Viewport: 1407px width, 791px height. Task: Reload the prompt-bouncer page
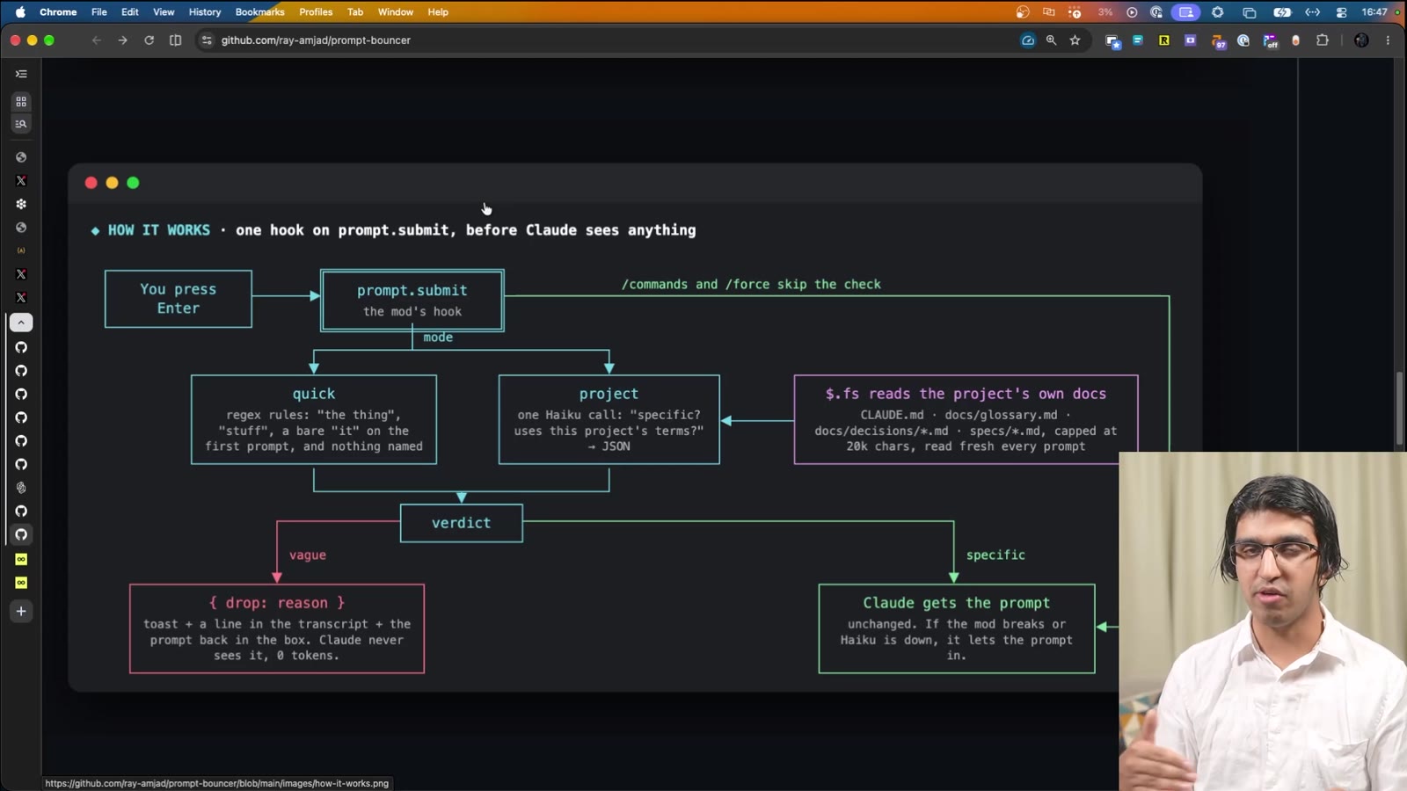[149, 40]
